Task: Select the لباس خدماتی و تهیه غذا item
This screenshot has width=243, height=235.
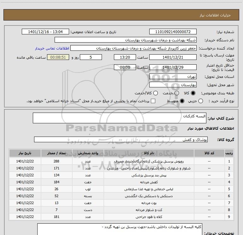Action: point(149,189)
